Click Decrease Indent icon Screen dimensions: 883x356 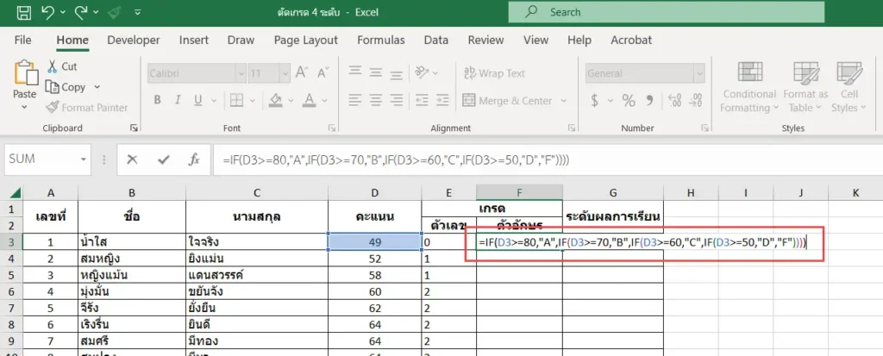tap(421, 100)
